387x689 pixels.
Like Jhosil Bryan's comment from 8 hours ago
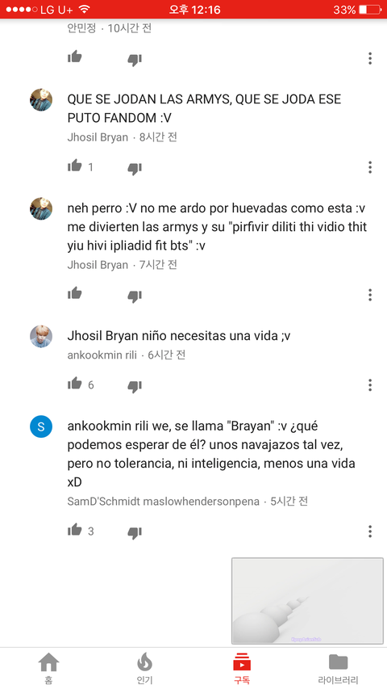pyautogui.click(x=75, y=166)
